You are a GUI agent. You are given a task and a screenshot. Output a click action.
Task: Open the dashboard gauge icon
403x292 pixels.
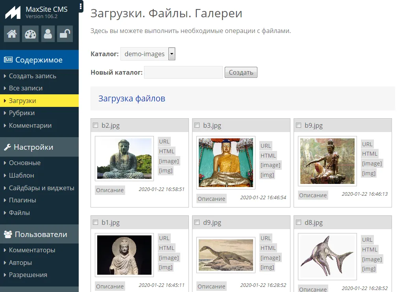30,34
